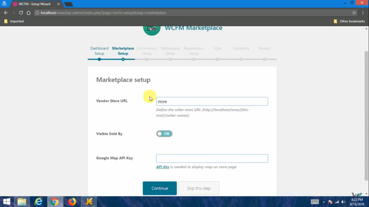Open the on-screen keyboard tray icon
The height and width of the screenshot is (207, 369).
pos(315,202)
